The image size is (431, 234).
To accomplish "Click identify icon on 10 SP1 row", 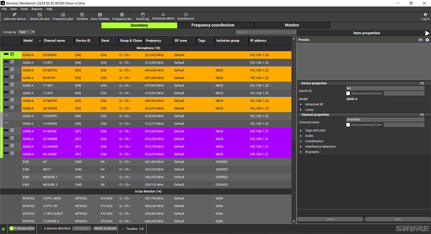I will 12,62.
